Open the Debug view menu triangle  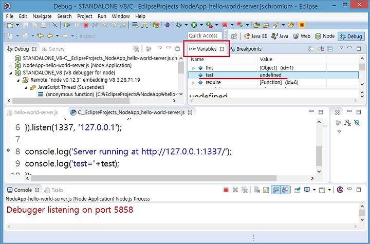tap(160, 48)
